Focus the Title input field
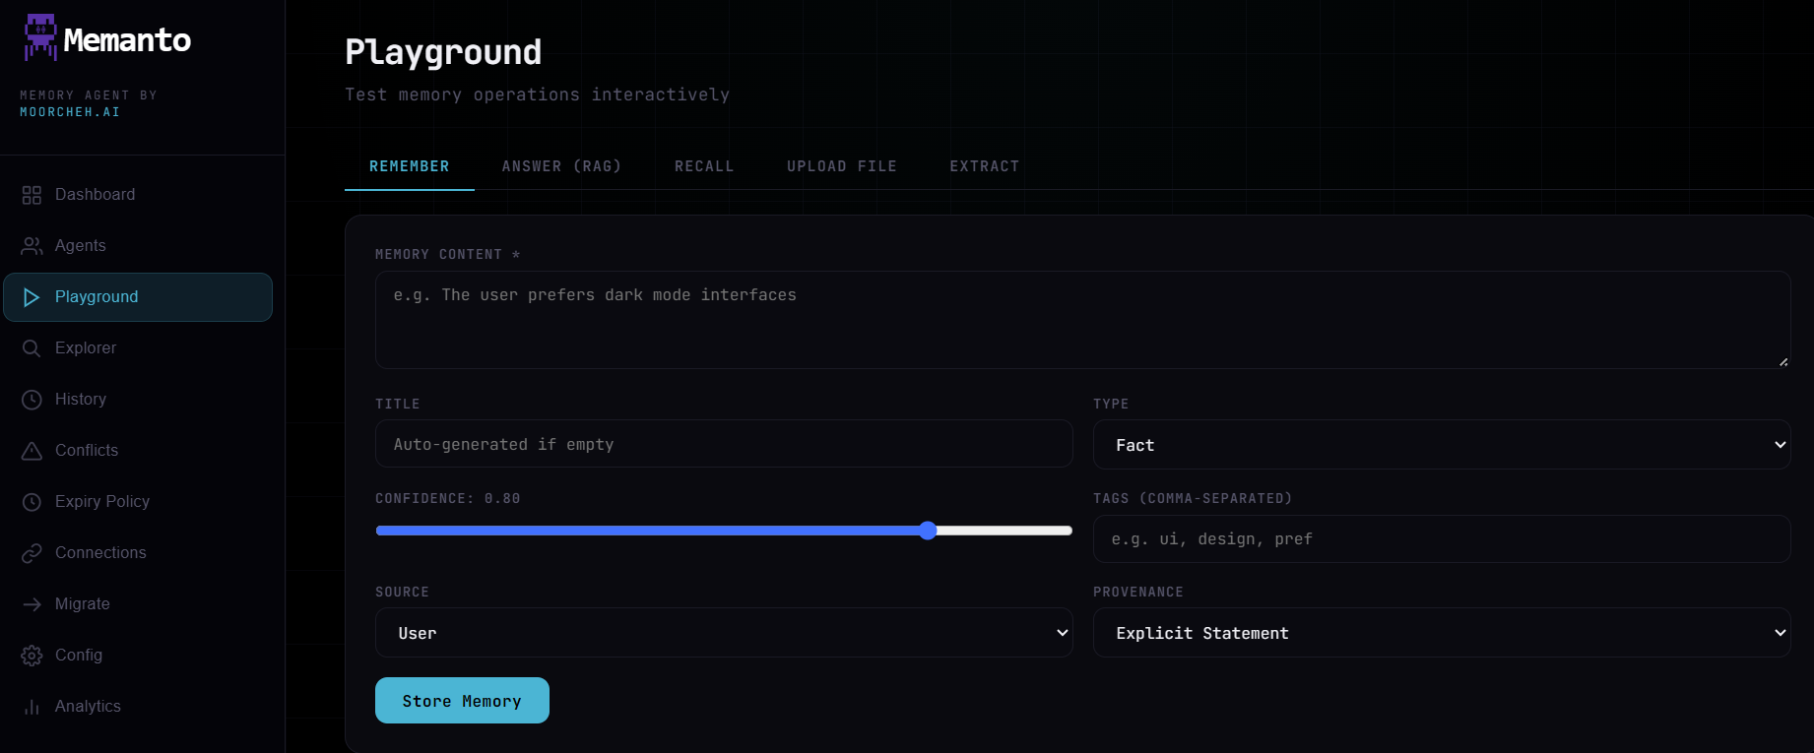Image resolution: width=1814 pixels, height=753 pixels. pyautogui.click(x=724, y=444)
